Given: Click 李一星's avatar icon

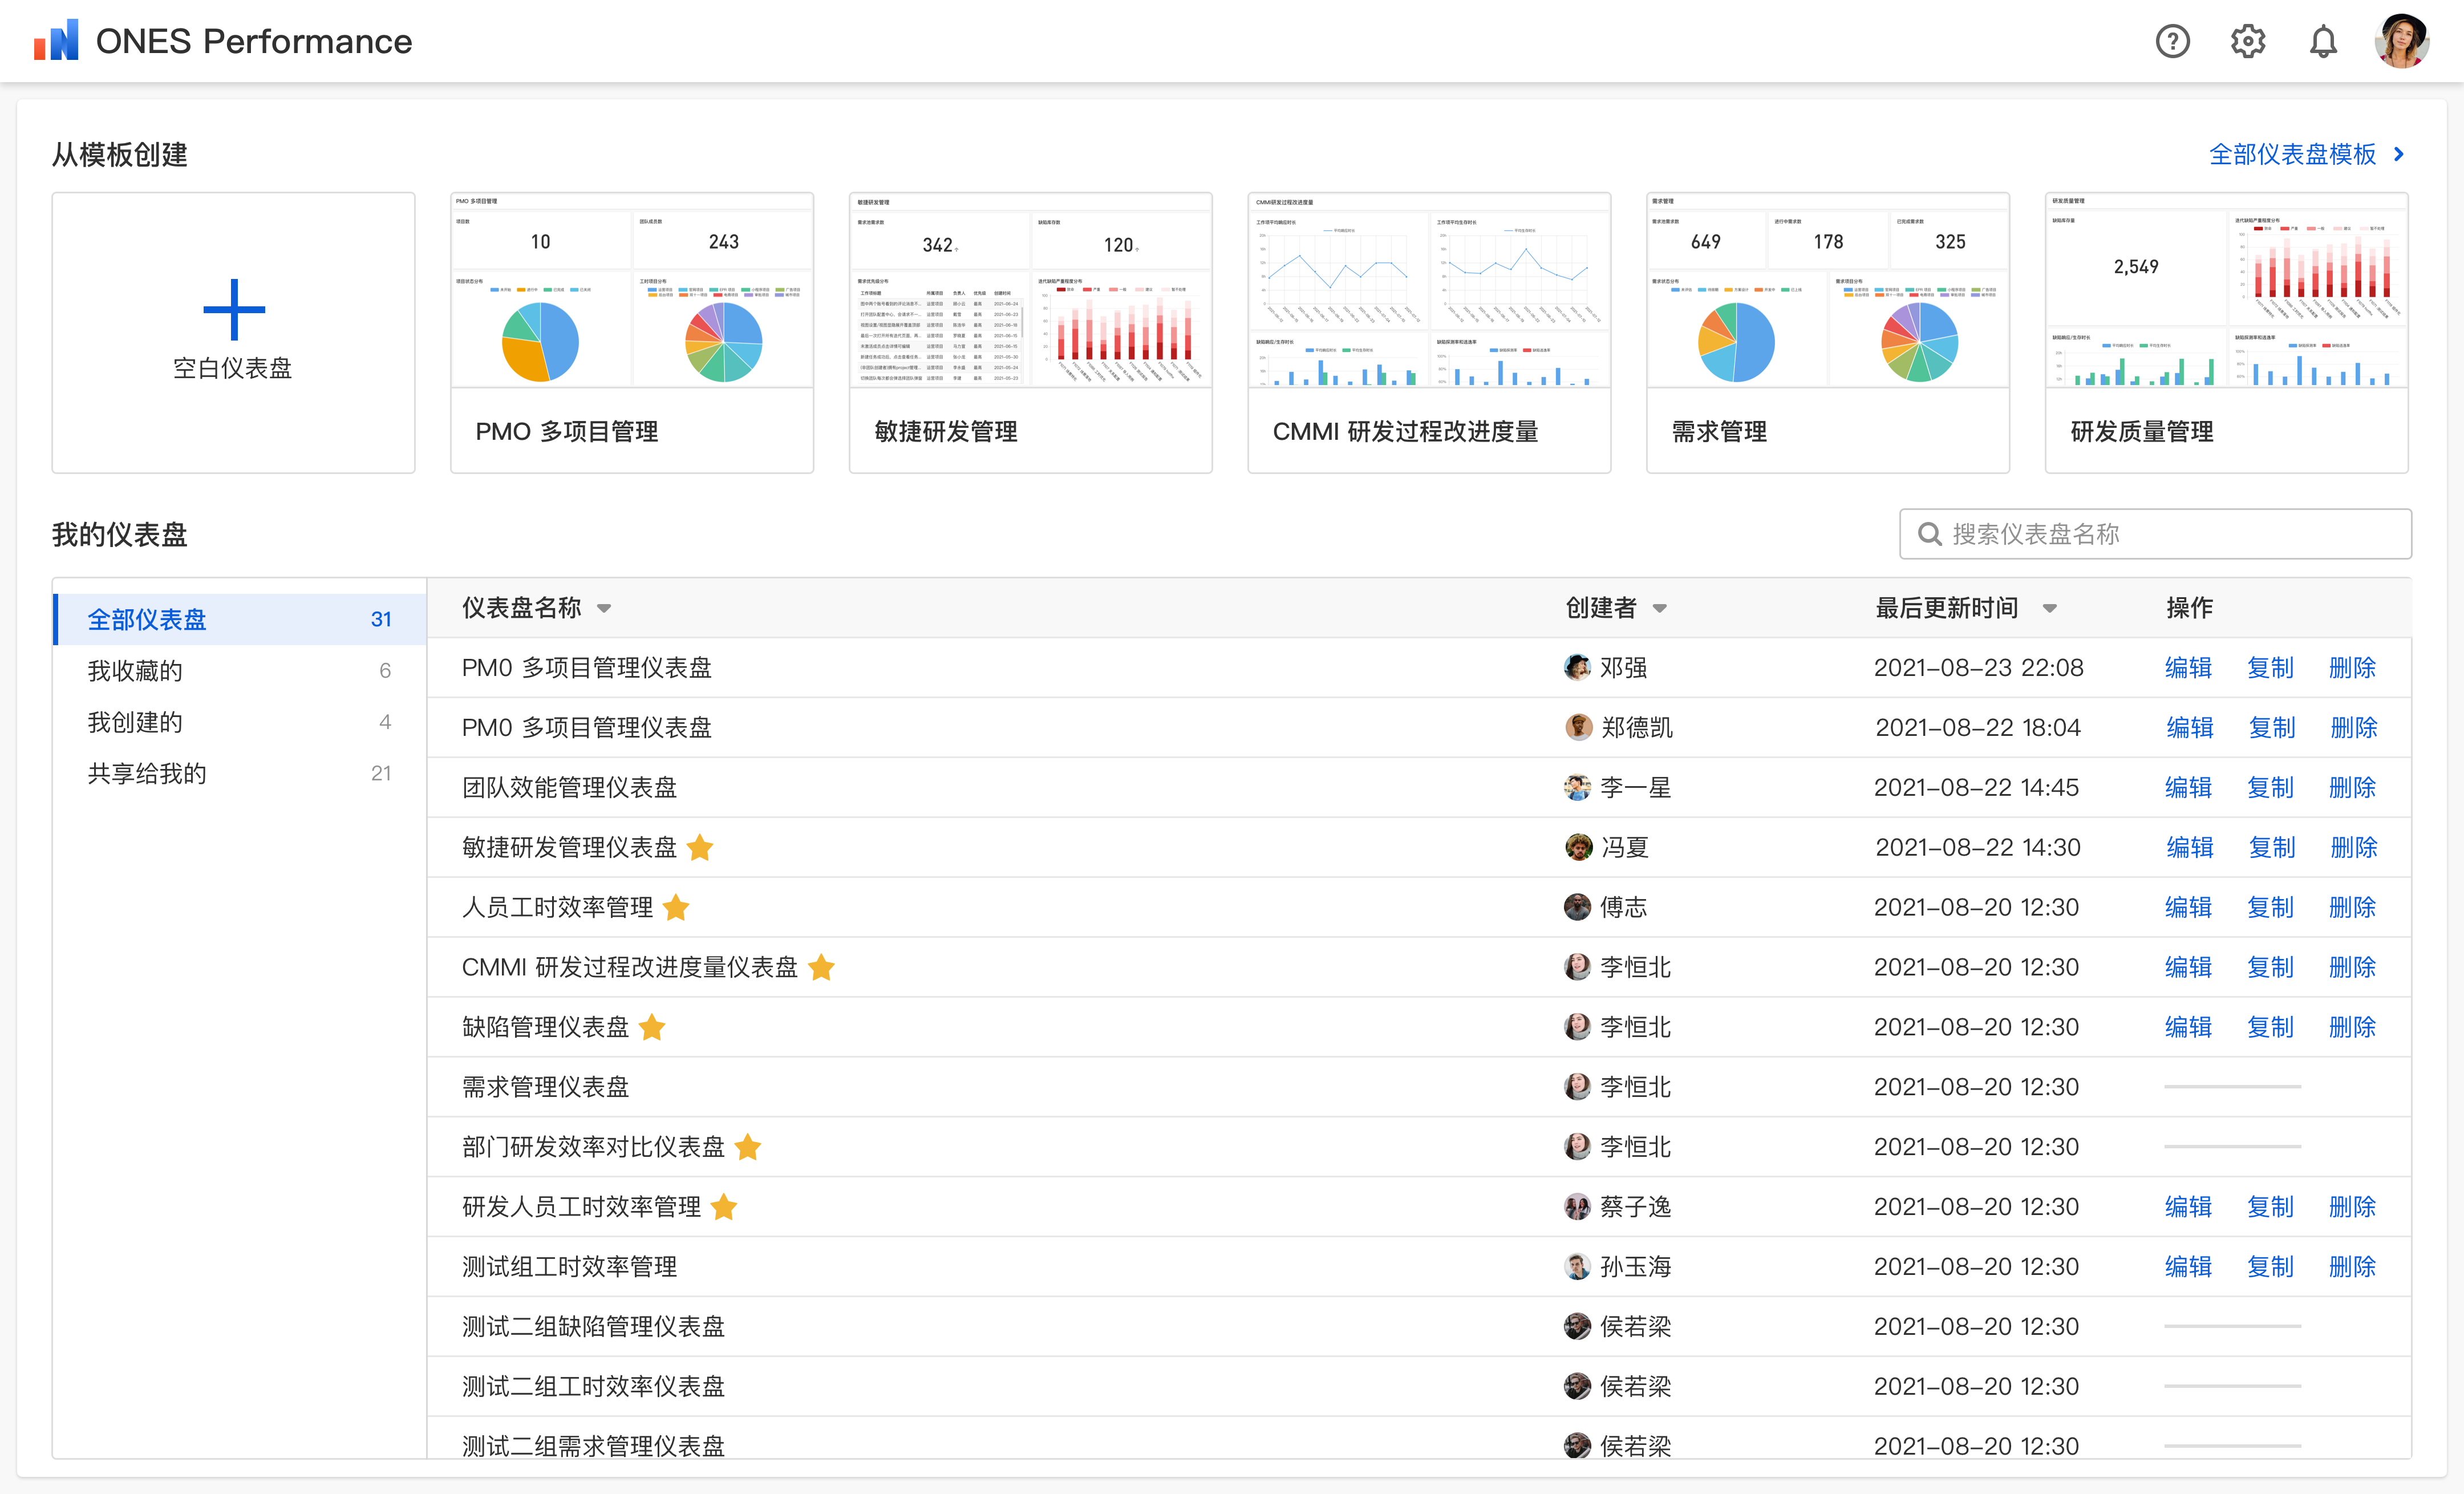Looking at the screenshot, I should point(1577,787).
